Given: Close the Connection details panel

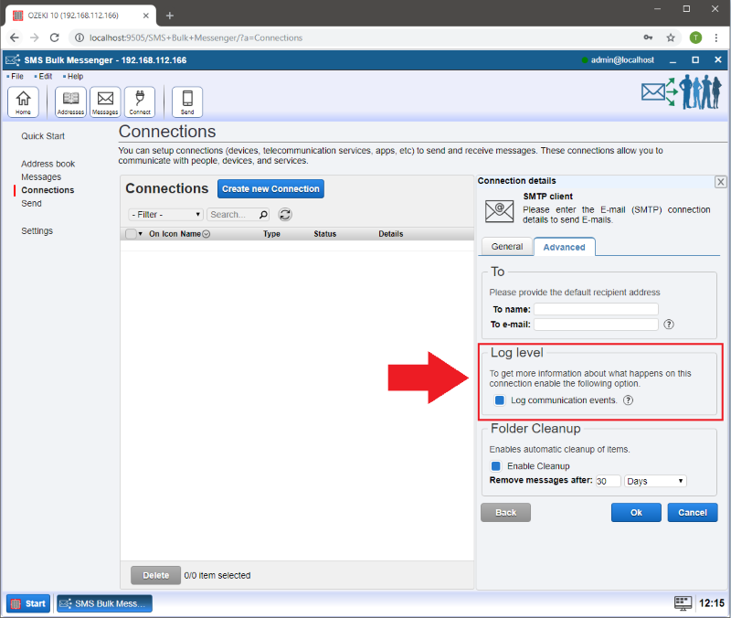Looking at the screenshot, I should point(720,182).
